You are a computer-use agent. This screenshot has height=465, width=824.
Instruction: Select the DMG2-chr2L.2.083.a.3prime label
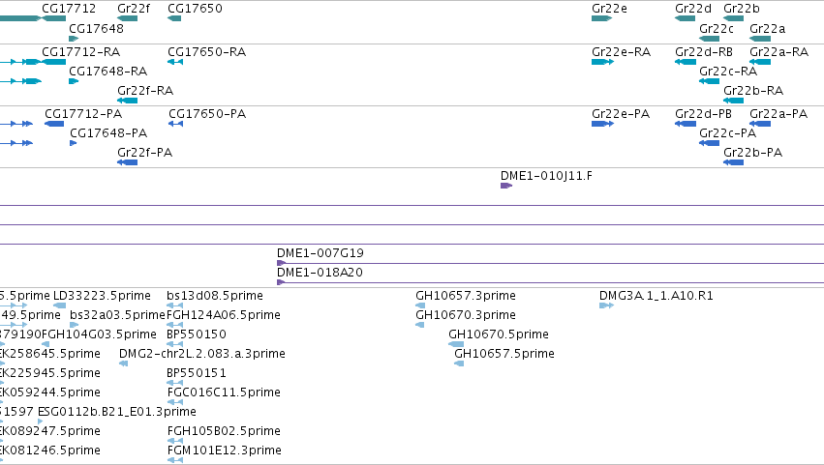point(202,354)
